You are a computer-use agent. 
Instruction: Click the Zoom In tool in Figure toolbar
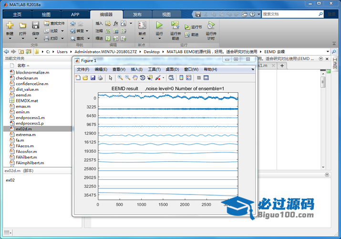[x=120, y=77]
